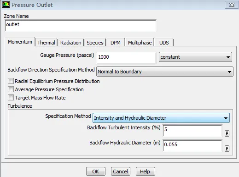The image size is (239, 177).
Task: Click the Cancel button
Action: (x=121, y=171)
